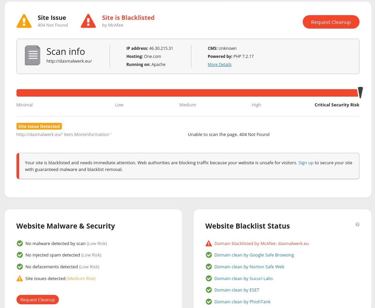Click the risk meter marker at Critical
The width and height of the screenshot is (375, 308).
(360, 93)
